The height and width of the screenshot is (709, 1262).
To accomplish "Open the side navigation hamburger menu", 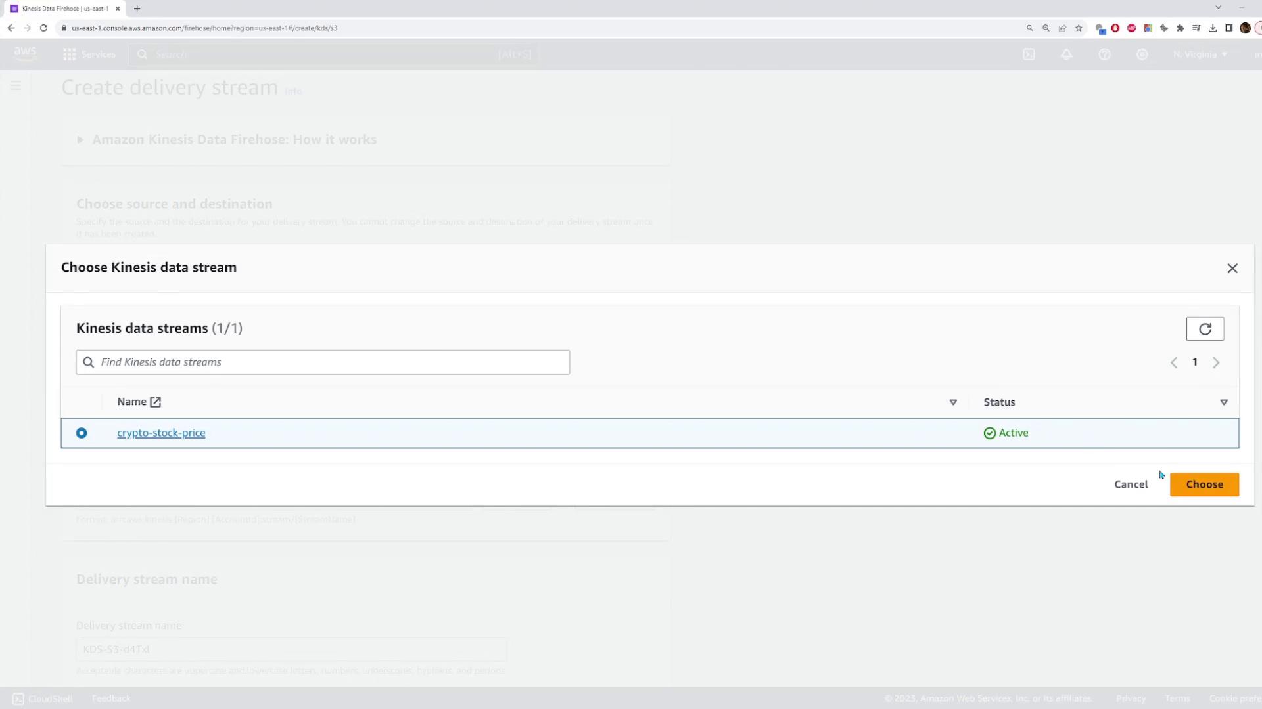I will pyautogui.click(x=16, y=85).
